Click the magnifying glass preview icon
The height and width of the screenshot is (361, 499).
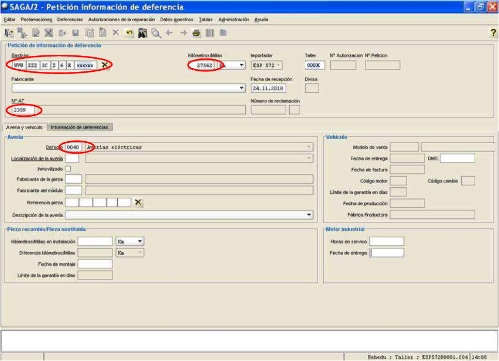156,33
